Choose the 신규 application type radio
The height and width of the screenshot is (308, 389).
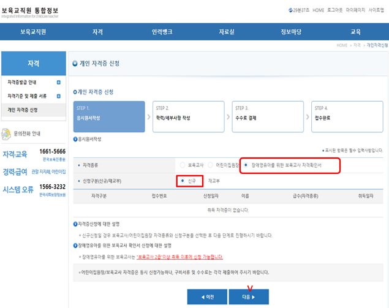coord(183,181)
